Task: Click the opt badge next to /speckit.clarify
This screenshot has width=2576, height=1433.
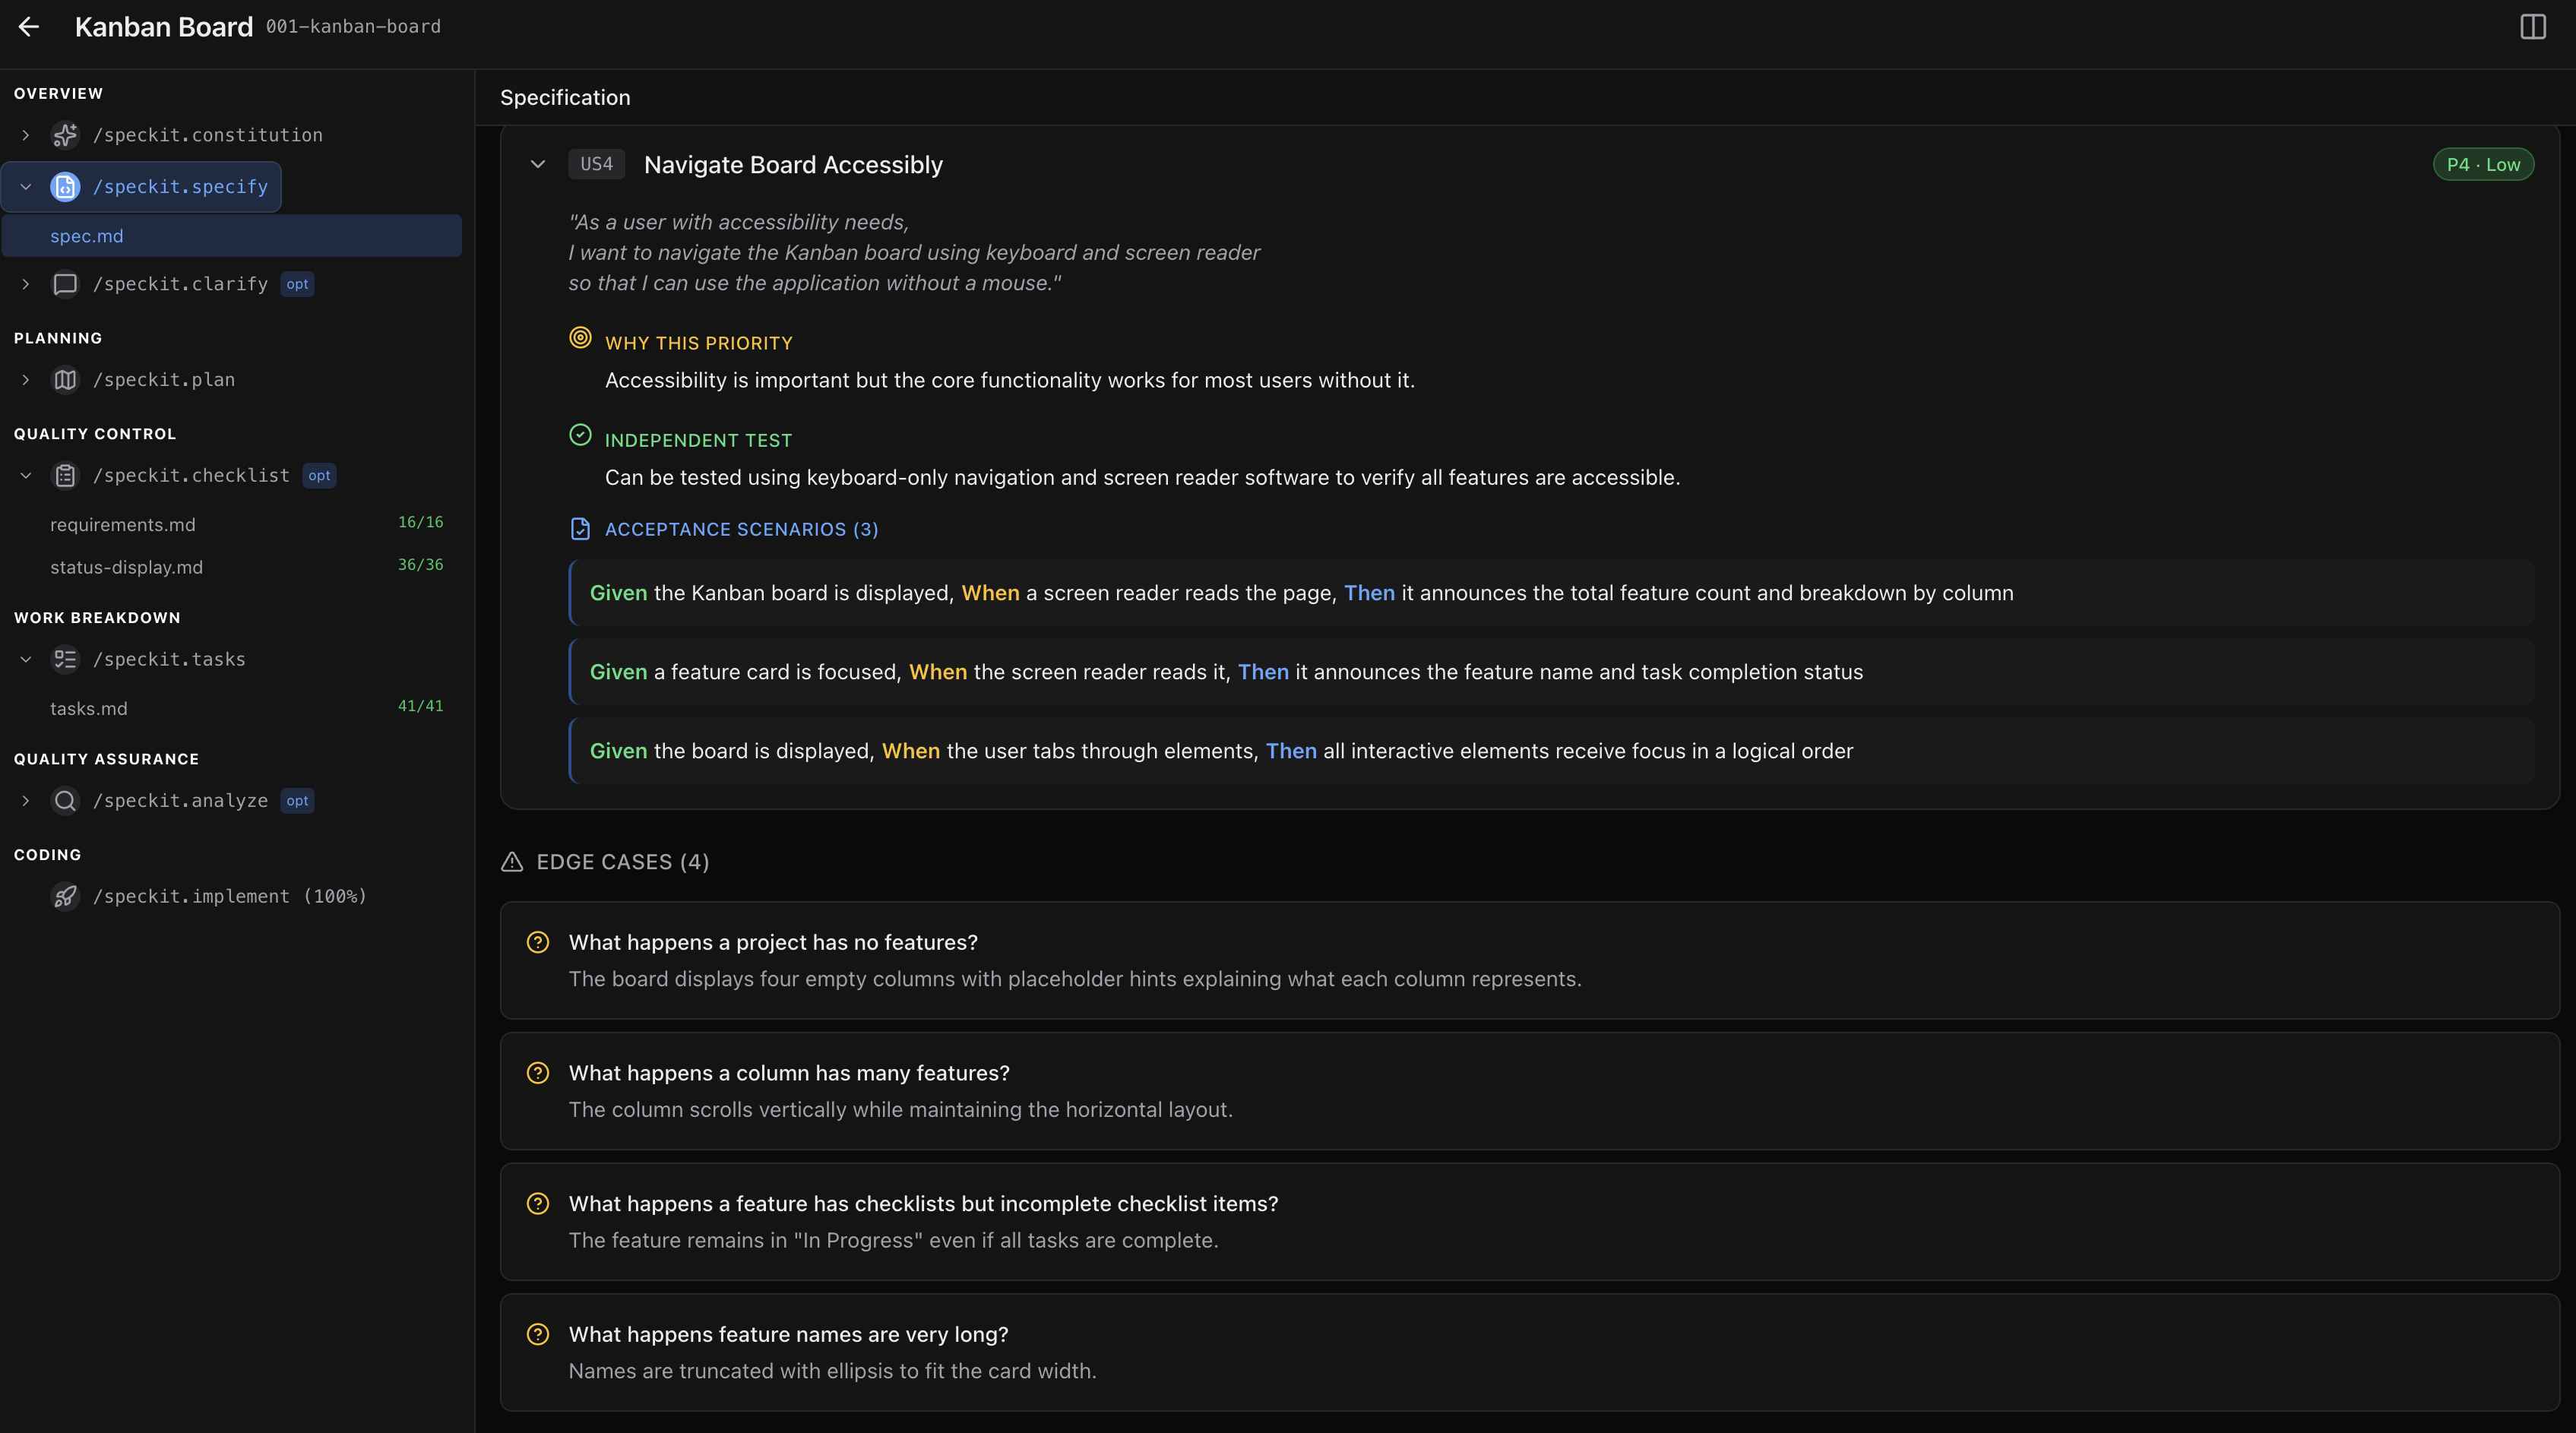Action: pyautogui.click(x=297, y=284)
